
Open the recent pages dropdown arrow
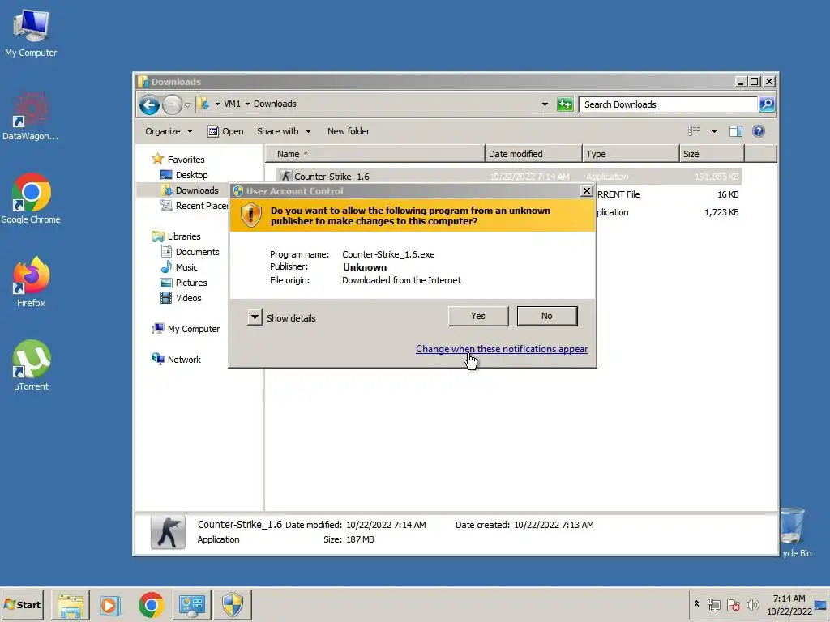(x=187, y=104)
